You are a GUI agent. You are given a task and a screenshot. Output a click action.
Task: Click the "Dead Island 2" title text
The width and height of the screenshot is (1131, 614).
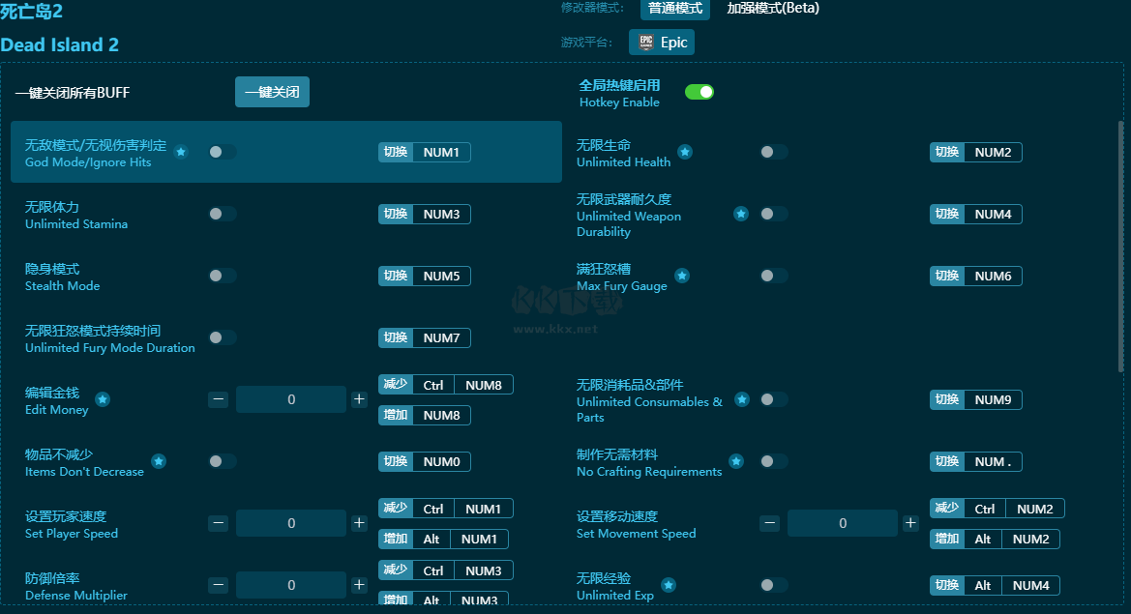click(60, 44)
